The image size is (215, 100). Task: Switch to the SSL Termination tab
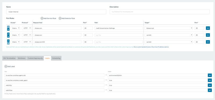[9, 58]
